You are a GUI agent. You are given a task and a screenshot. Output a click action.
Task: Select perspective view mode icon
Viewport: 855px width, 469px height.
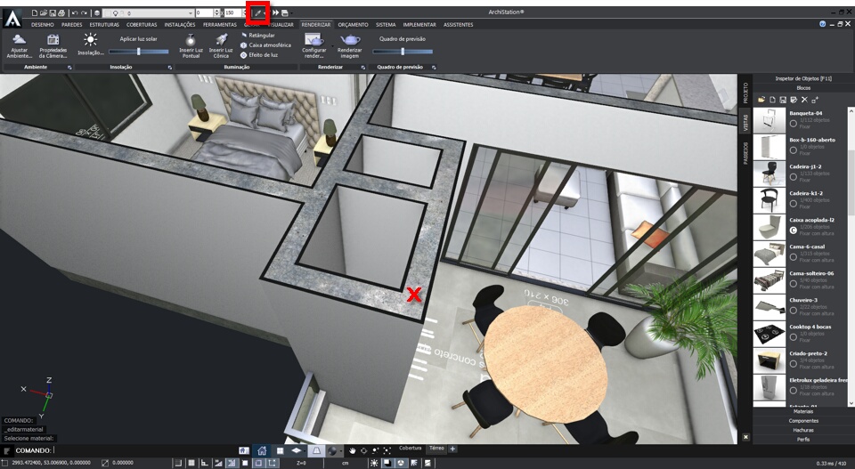point(315,450)
